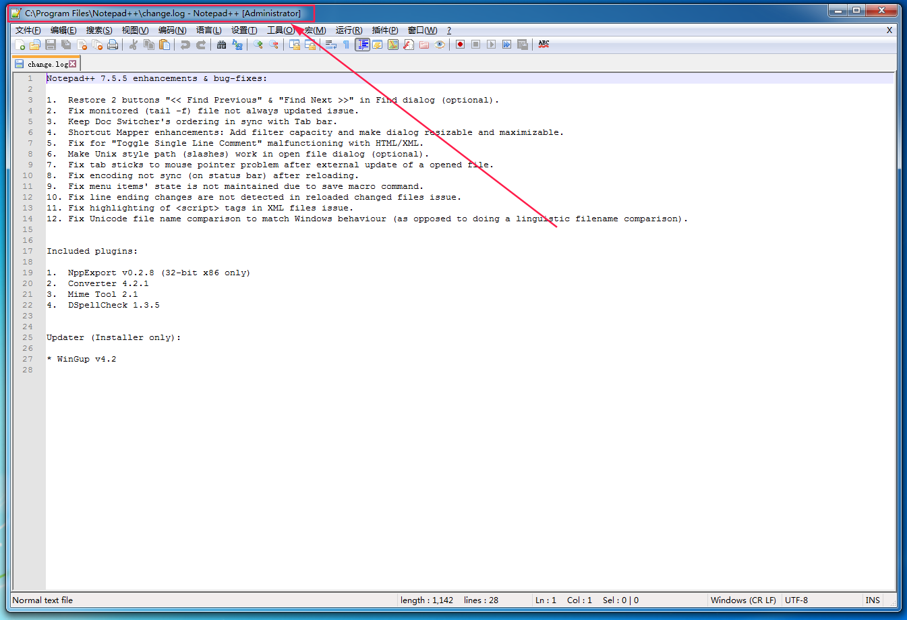Screen dimensions: 907x620
Task: Click the Paste clipboard icon
Action: (165, 45)
